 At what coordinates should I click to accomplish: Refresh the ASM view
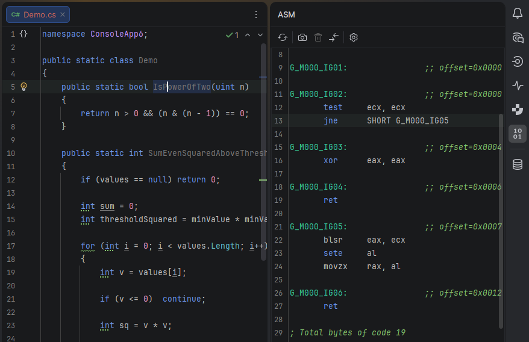pos(283,37)
